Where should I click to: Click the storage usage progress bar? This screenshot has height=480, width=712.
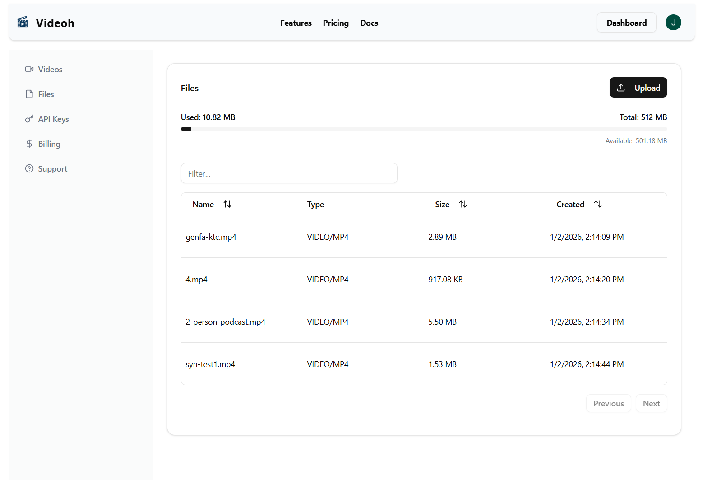click(424, 129)
